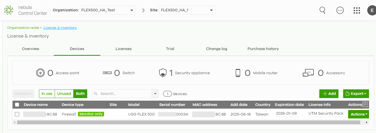The width and height of the screenshot is (376, 133).
Task: Open the disabled Actions dropdown above table
Action: coord(23,94)
